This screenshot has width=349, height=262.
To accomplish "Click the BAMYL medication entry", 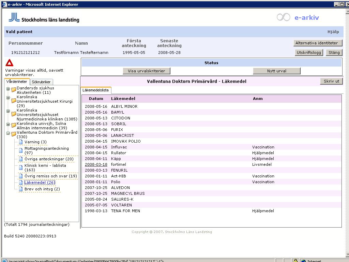I will coord(118,112).
